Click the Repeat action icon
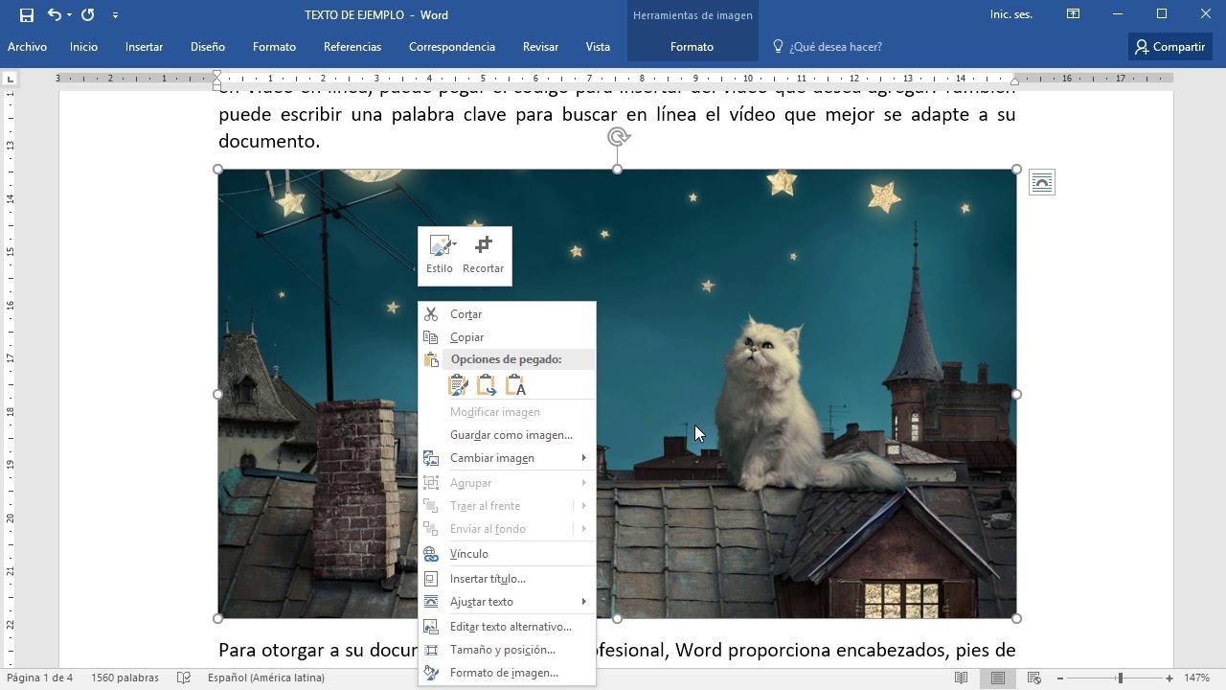 coord(87,14)
